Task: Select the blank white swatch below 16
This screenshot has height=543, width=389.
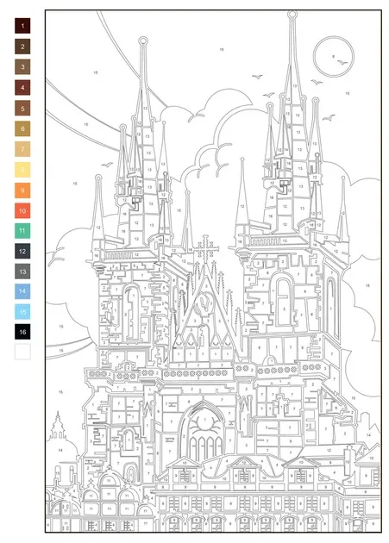Action: [22, 352]
